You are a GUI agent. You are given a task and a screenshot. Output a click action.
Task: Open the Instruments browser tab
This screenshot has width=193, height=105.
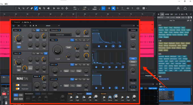pyautogui.click(x=162, y=14)
